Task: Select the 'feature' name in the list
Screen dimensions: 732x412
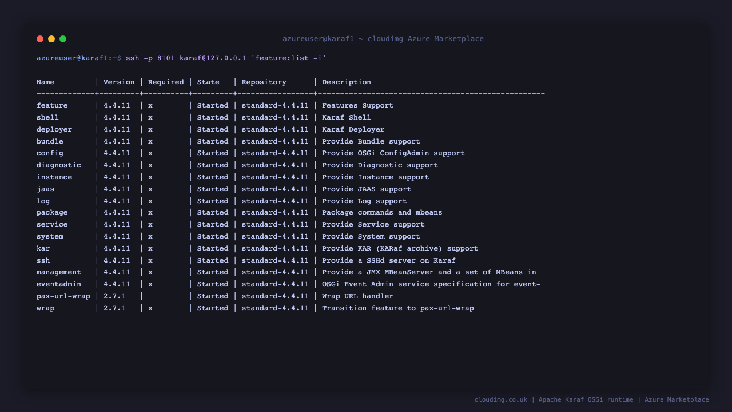Action: pos(52,105)
